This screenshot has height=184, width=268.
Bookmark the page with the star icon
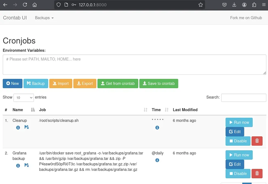(x=201, y=5)
